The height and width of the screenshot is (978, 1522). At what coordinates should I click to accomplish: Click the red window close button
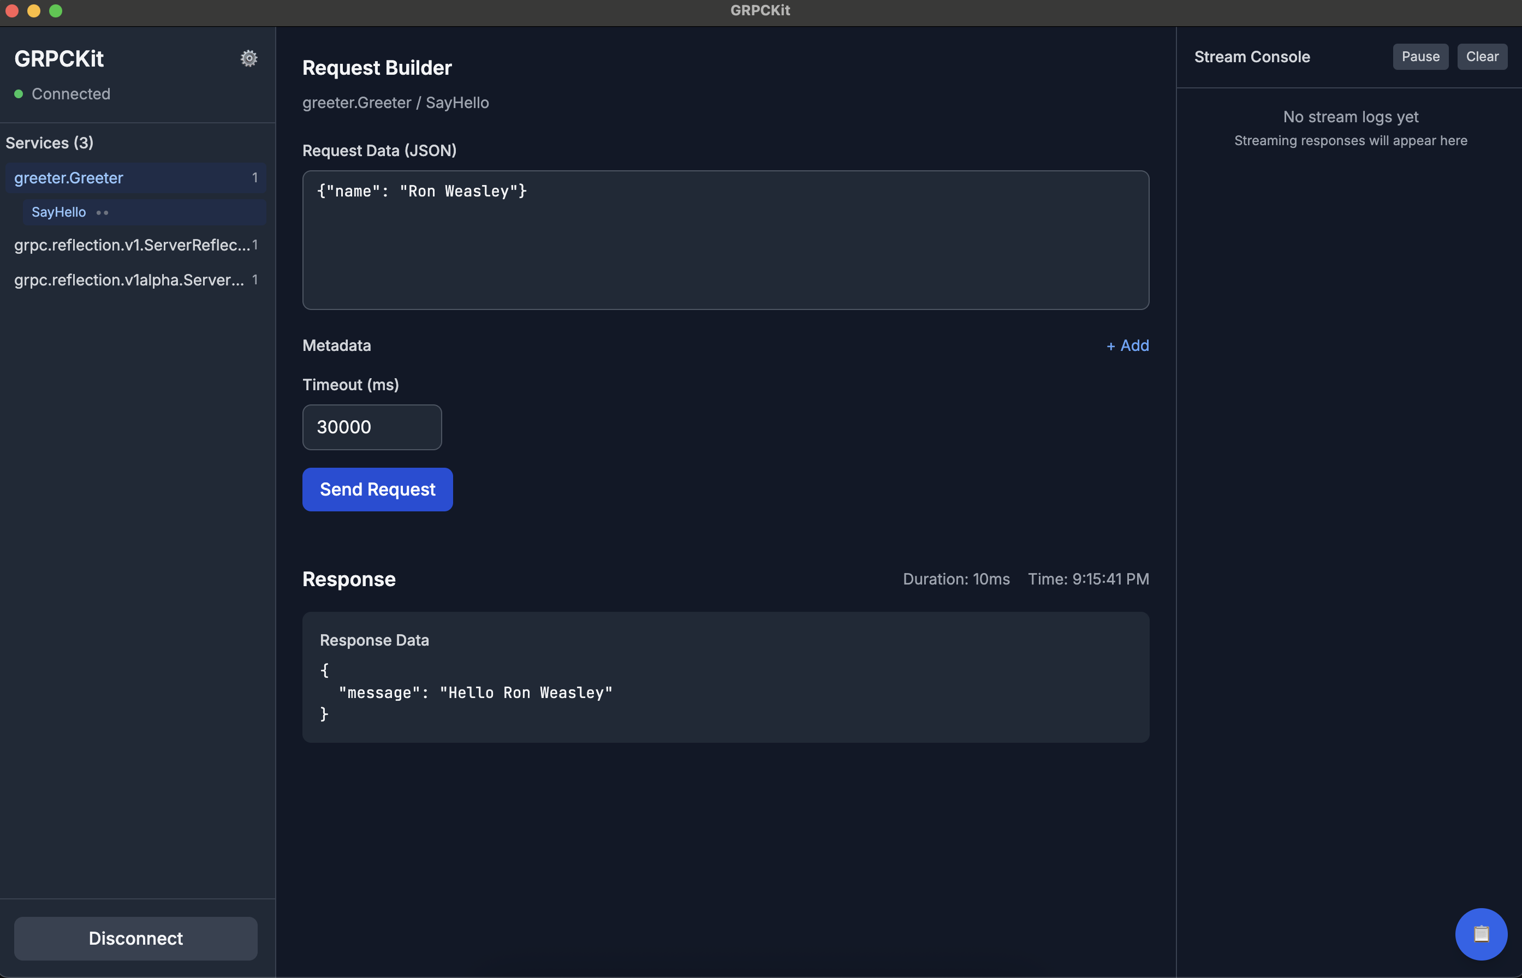click(12, 11)
